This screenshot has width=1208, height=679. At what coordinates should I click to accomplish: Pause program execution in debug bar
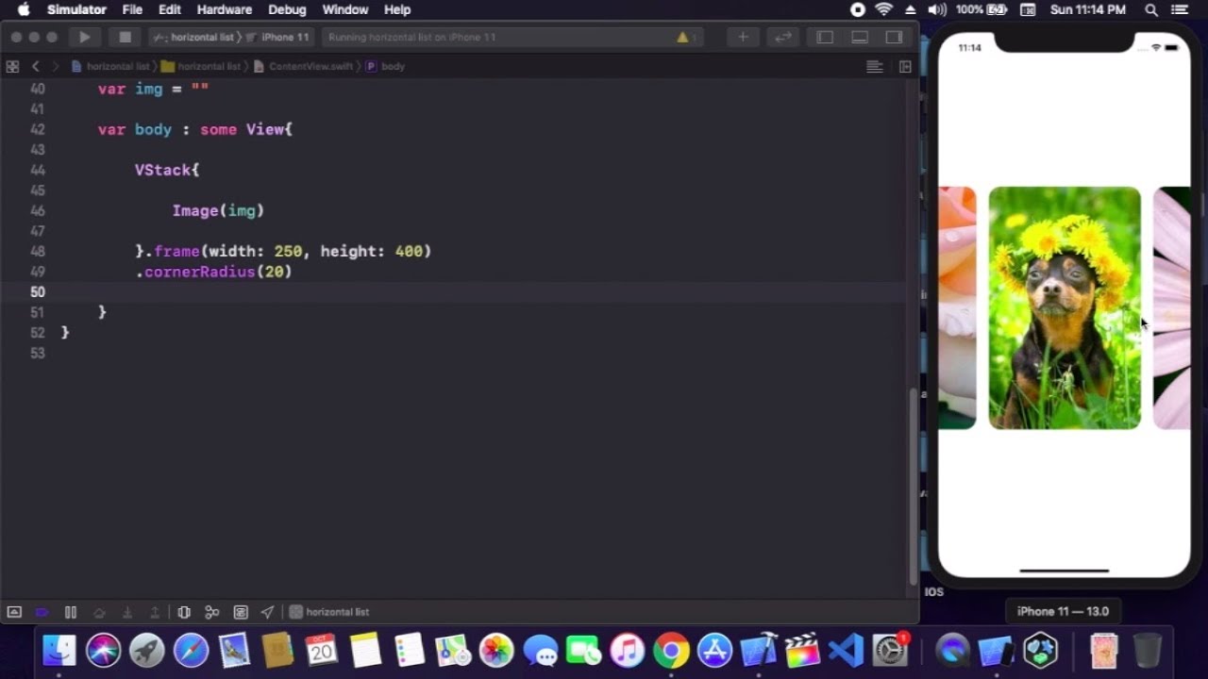coord(70,612)
